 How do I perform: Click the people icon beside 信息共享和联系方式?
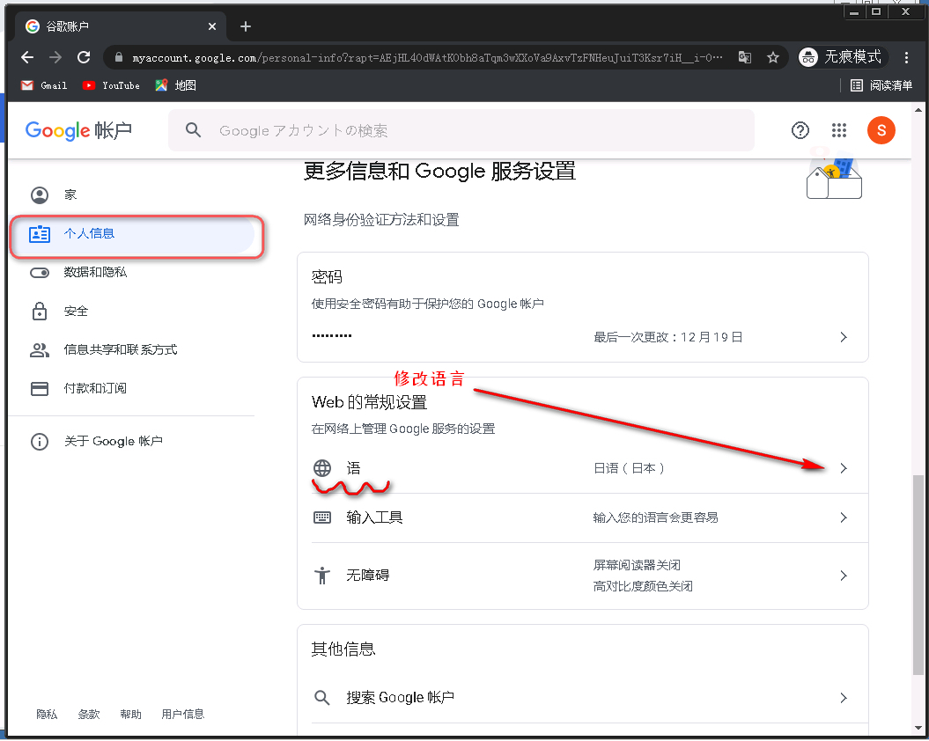pos(40,350)
